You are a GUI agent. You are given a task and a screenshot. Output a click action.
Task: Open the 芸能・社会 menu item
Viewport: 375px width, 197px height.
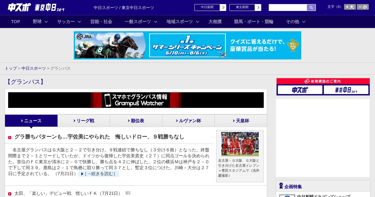point(101,22)
